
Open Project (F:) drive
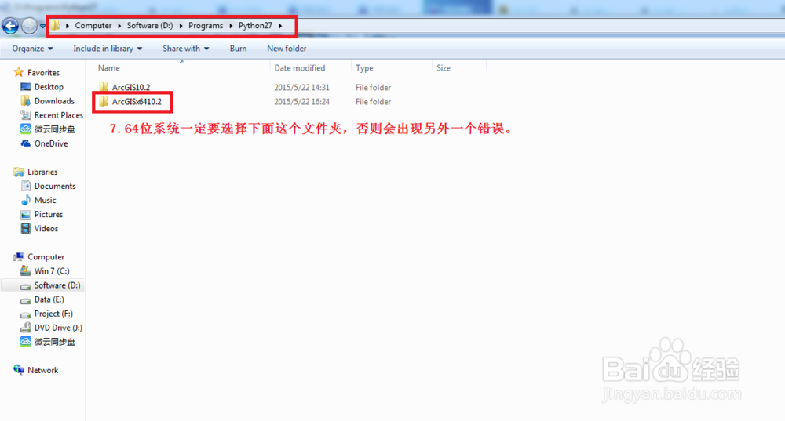pos(53,314)
